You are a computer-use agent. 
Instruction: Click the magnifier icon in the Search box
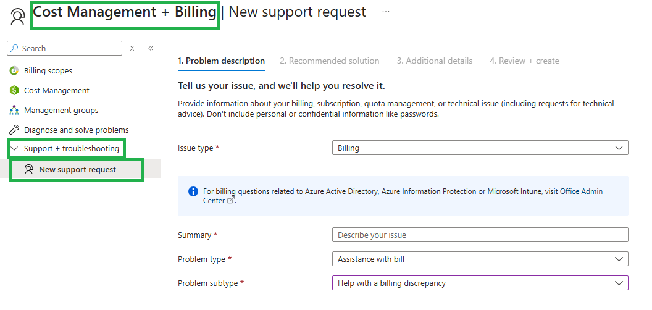pyautogui.click(x=15, y=48)
